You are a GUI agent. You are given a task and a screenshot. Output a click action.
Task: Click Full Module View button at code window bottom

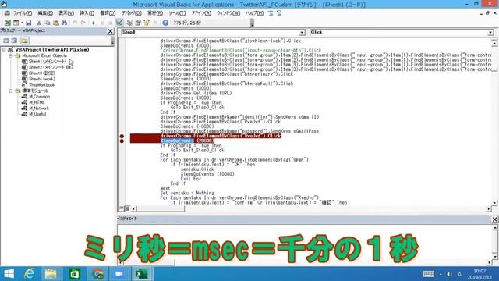pos(127,208)
